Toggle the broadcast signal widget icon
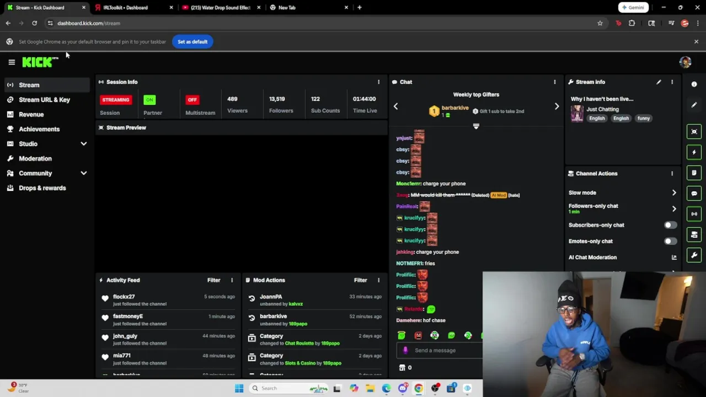Screen dimensions: 706x397 coord(694,214)
